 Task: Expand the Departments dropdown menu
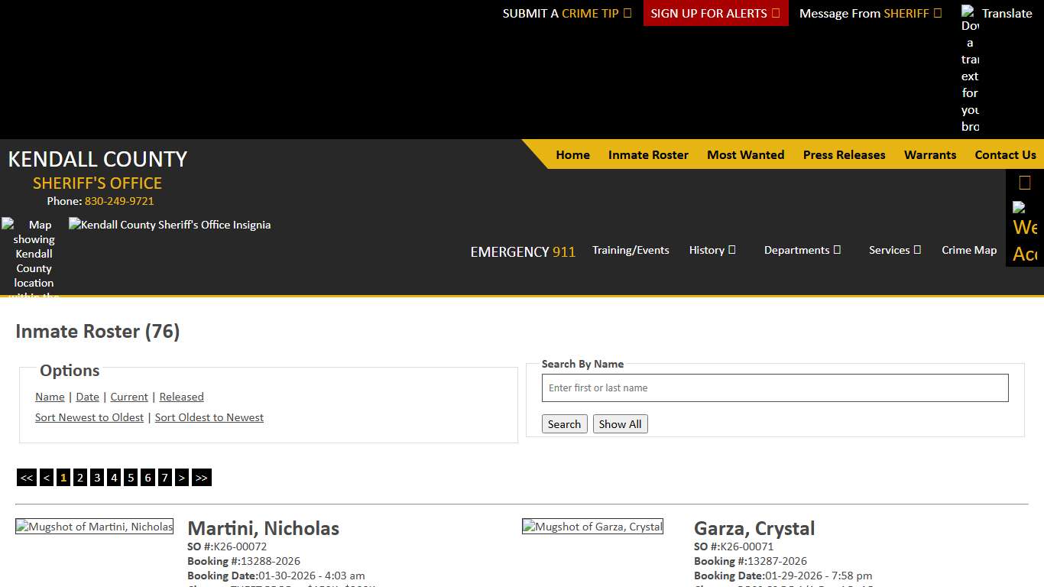coord(802,250)
